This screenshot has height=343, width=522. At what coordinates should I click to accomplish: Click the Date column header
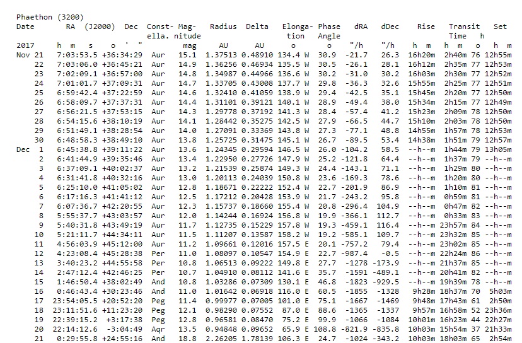point(25,26)
